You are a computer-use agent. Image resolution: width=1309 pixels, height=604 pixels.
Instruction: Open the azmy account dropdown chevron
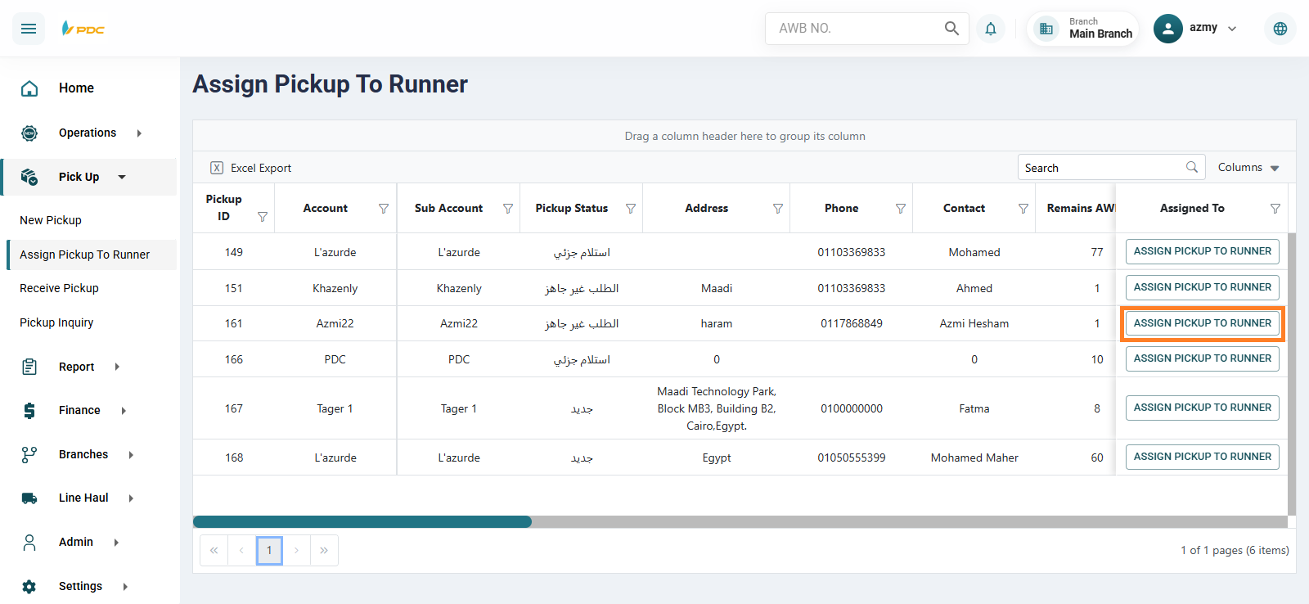point(1232,29)
